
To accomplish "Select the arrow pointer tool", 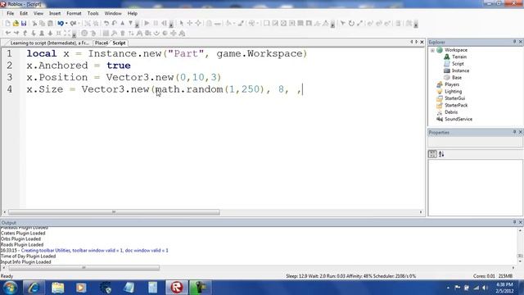I will [x=182, y=24].
